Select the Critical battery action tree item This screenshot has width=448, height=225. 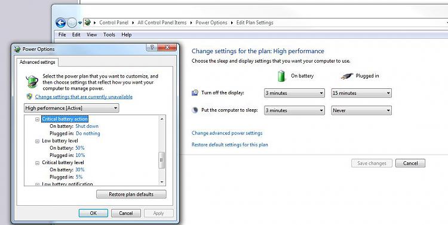(65, 119)
